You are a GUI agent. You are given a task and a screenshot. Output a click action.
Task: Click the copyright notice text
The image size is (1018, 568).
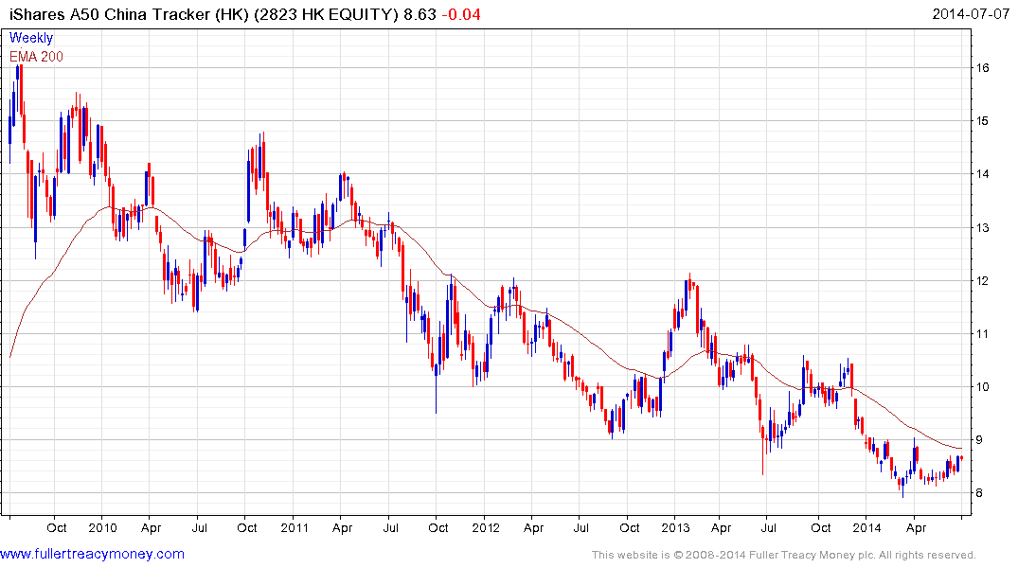click(x=784, y=555)
